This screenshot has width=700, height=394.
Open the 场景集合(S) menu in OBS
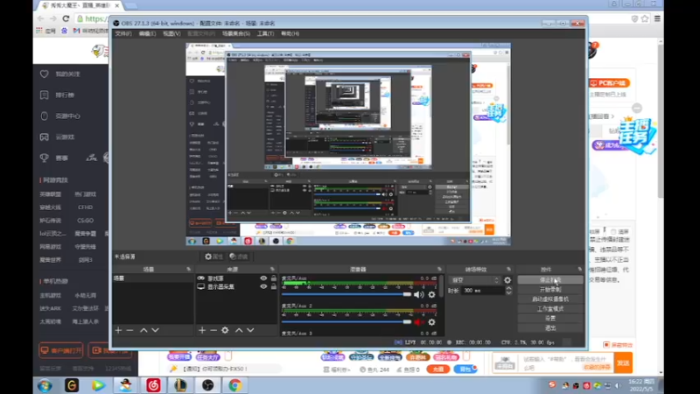tap(236, 33)
